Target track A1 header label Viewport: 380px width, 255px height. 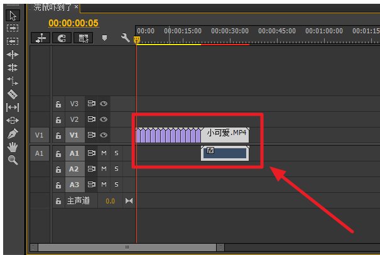click(74, 153)
